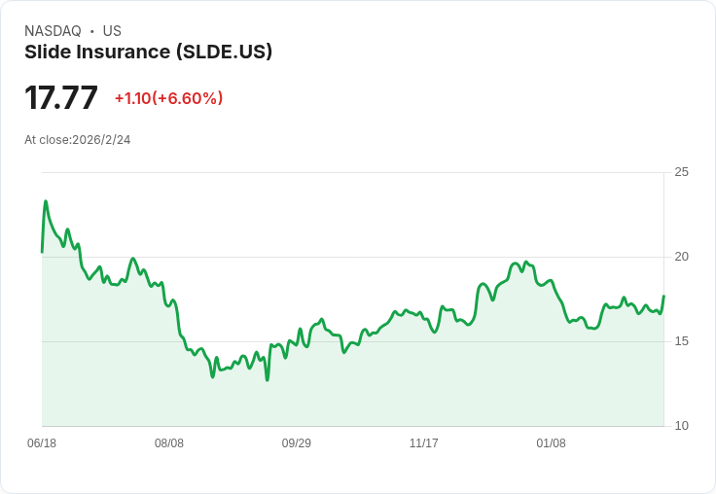Screen dimensions: 716x494
Task: Click the 25 value on the price axis
Action: [681, 172]
